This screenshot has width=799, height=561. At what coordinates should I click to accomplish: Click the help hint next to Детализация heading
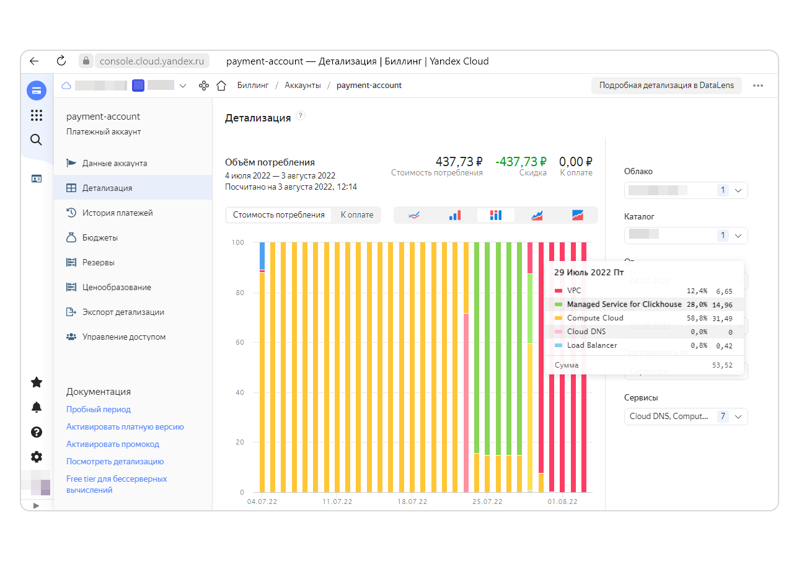tap(301, 116)
